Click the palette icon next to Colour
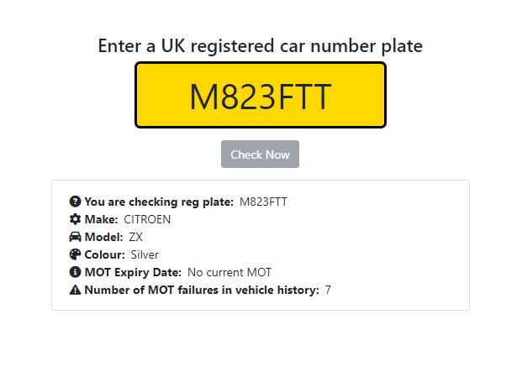 click(x=75, y=254)
